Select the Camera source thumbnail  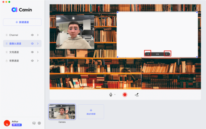(62, 112)
